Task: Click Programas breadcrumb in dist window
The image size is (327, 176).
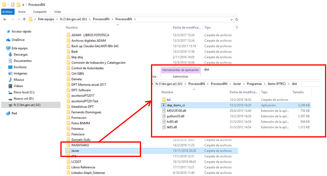Action: point(254,84)
